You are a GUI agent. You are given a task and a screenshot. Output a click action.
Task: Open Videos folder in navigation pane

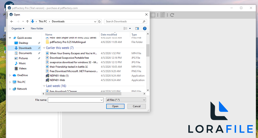tap(23, 68)
